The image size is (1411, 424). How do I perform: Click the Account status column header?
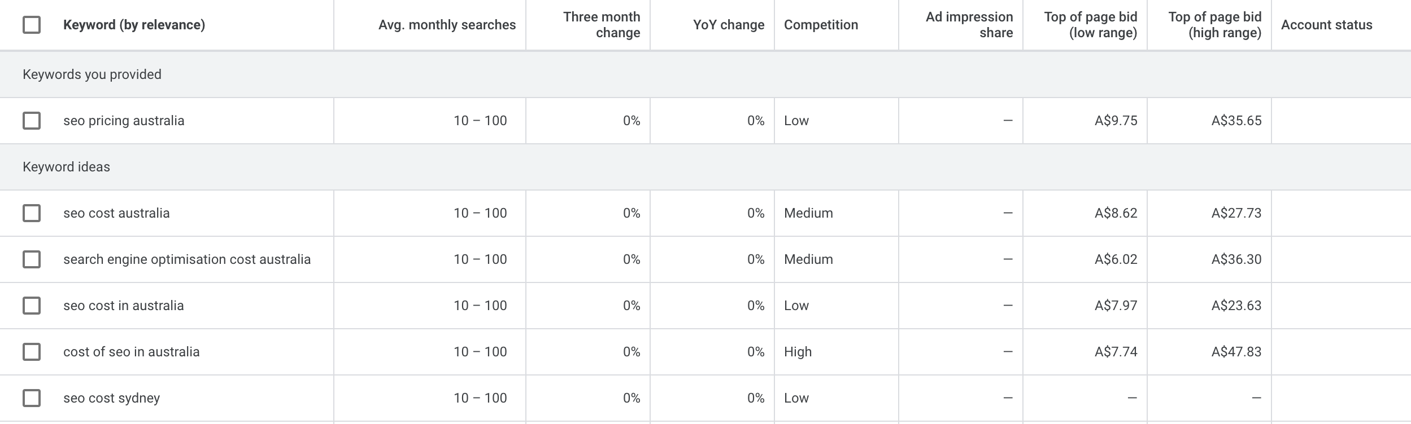(x=1326, y=25)
